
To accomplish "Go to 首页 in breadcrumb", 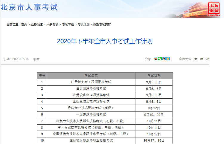I will [x=24, y=24].
